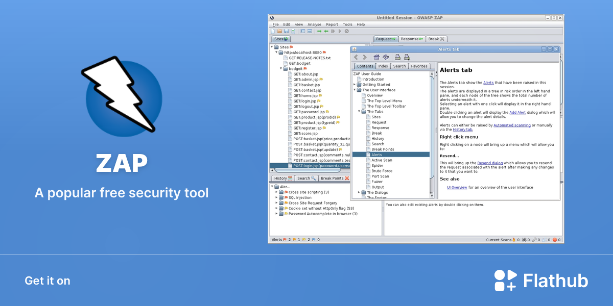Click the green left arrow toolbar icon
613x306 pixels.
click(x=326, y=31)
